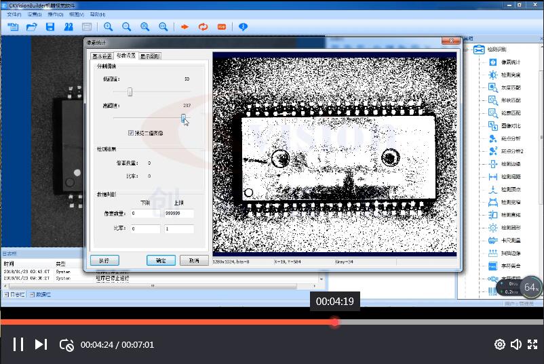Select 斑点分析2 blob analysis tool
The width and height of the screenshot is (544, 364).
(x=506, y=151)
